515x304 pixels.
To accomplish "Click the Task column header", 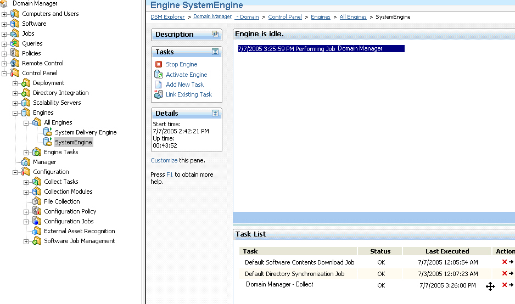I will [298, 251].
